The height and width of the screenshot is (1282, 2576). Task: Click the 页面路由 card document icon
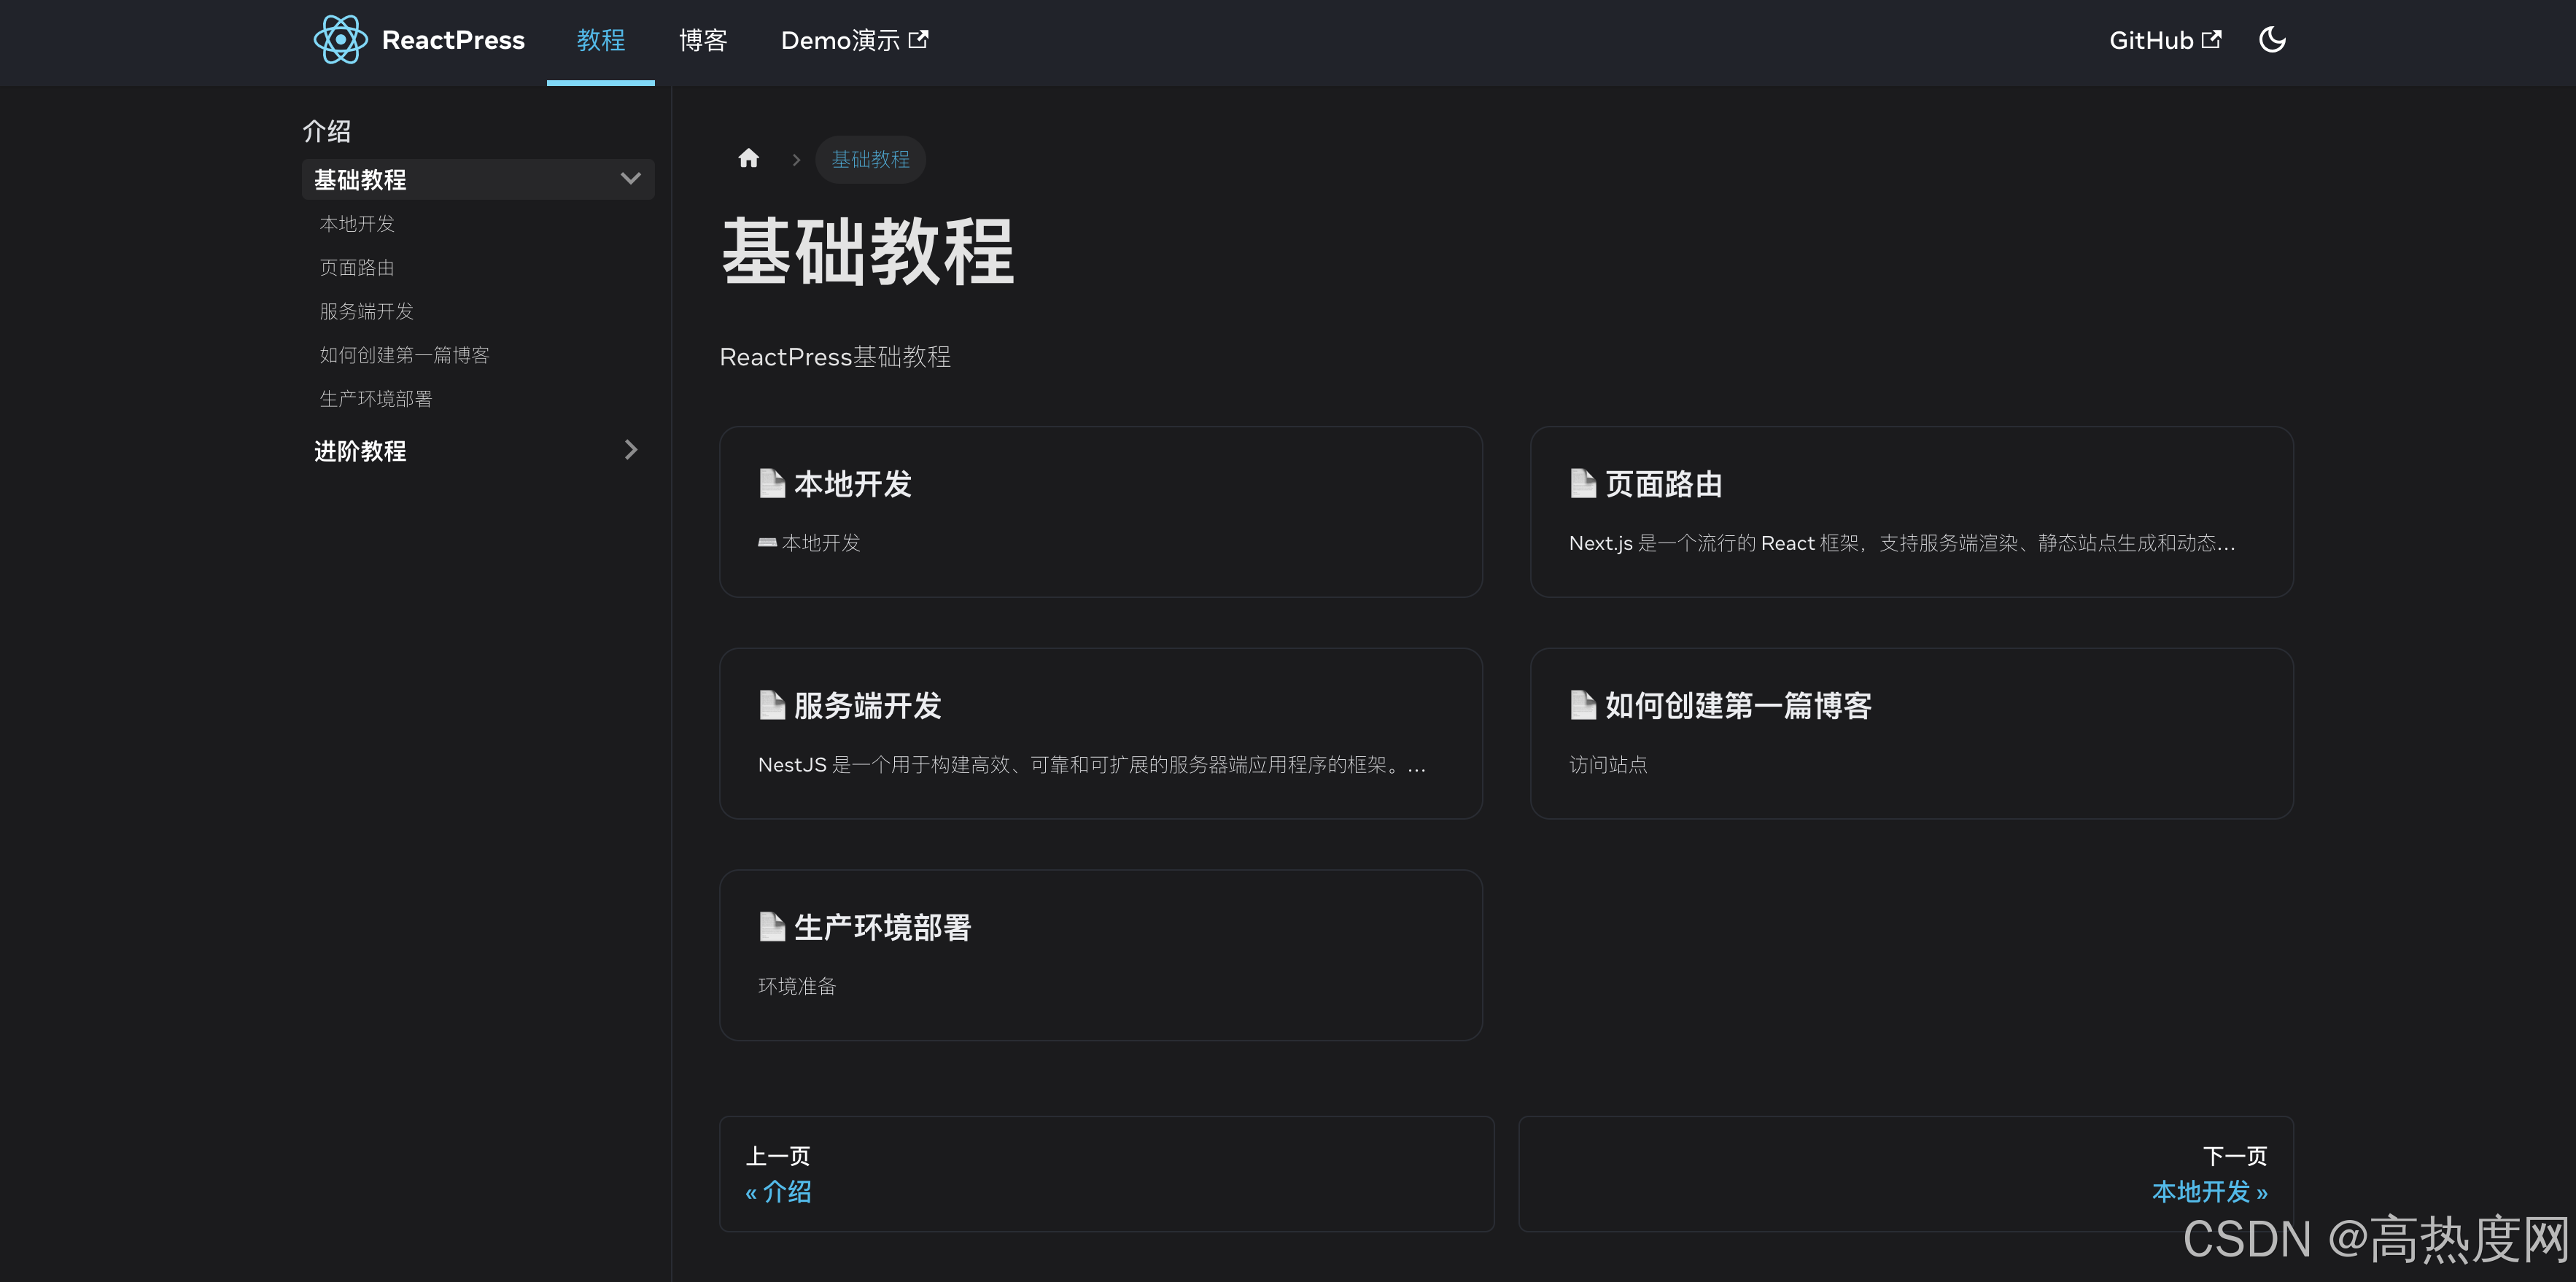pyautogui.click(x=1583, y=484)
